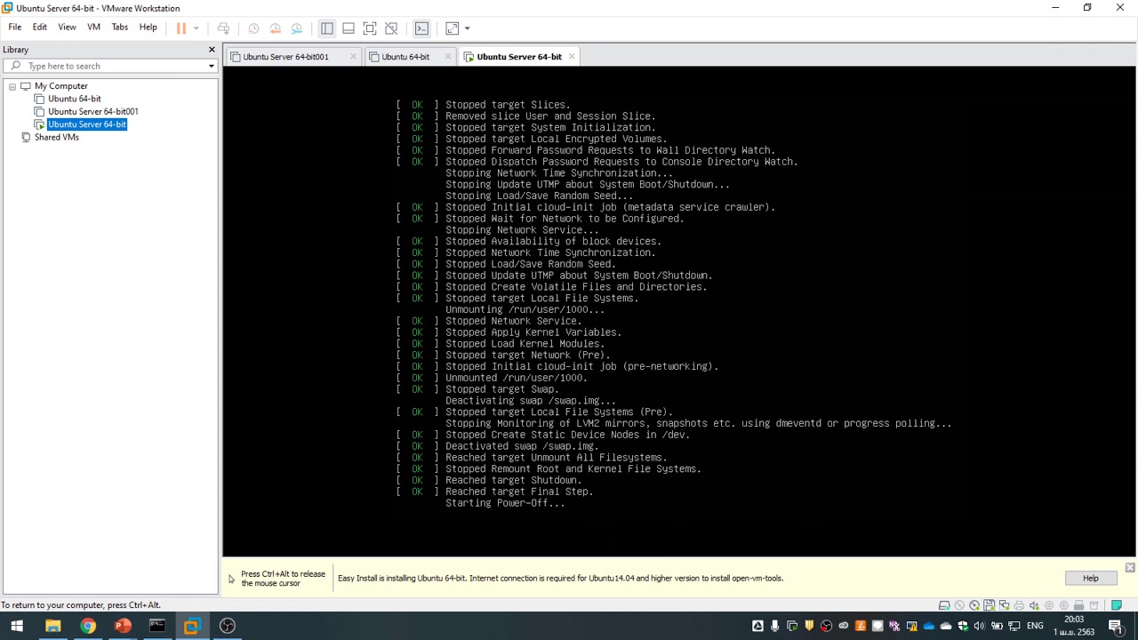
Task: Open the stretch display options dropdown
Action: click(467, 28)
